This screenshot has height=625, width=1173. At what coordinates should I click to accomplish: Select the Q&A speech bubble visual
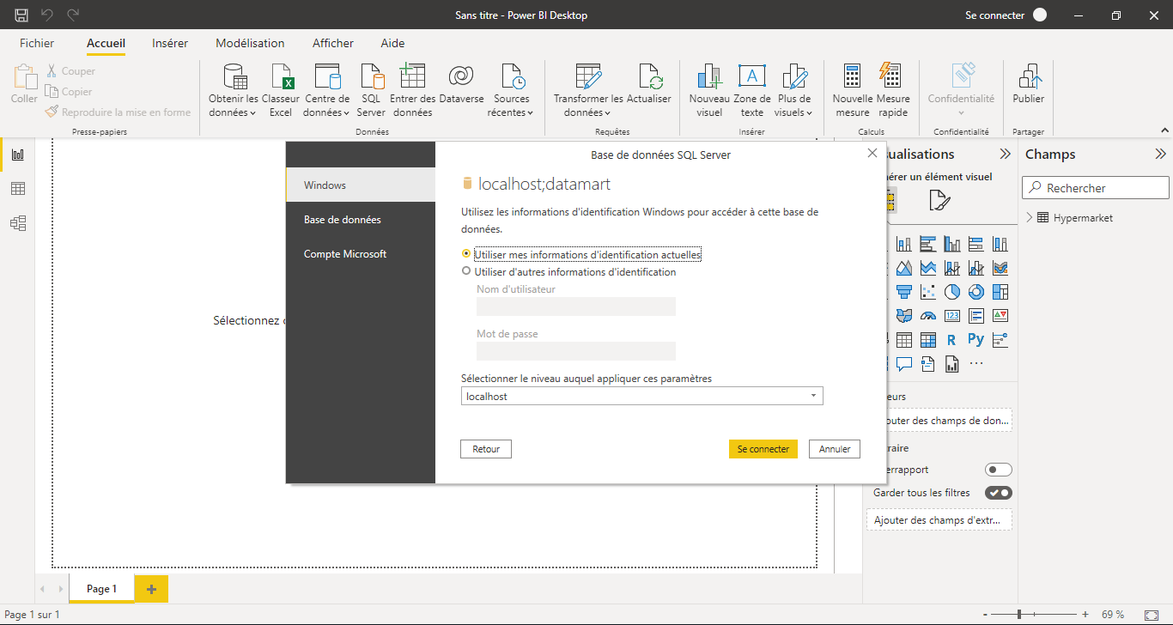[903, 364]
